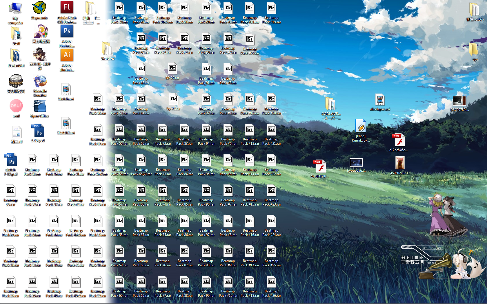Open the COOL&CR... folder
This screenshot has width=487, height=304.
tap(331, 108)
